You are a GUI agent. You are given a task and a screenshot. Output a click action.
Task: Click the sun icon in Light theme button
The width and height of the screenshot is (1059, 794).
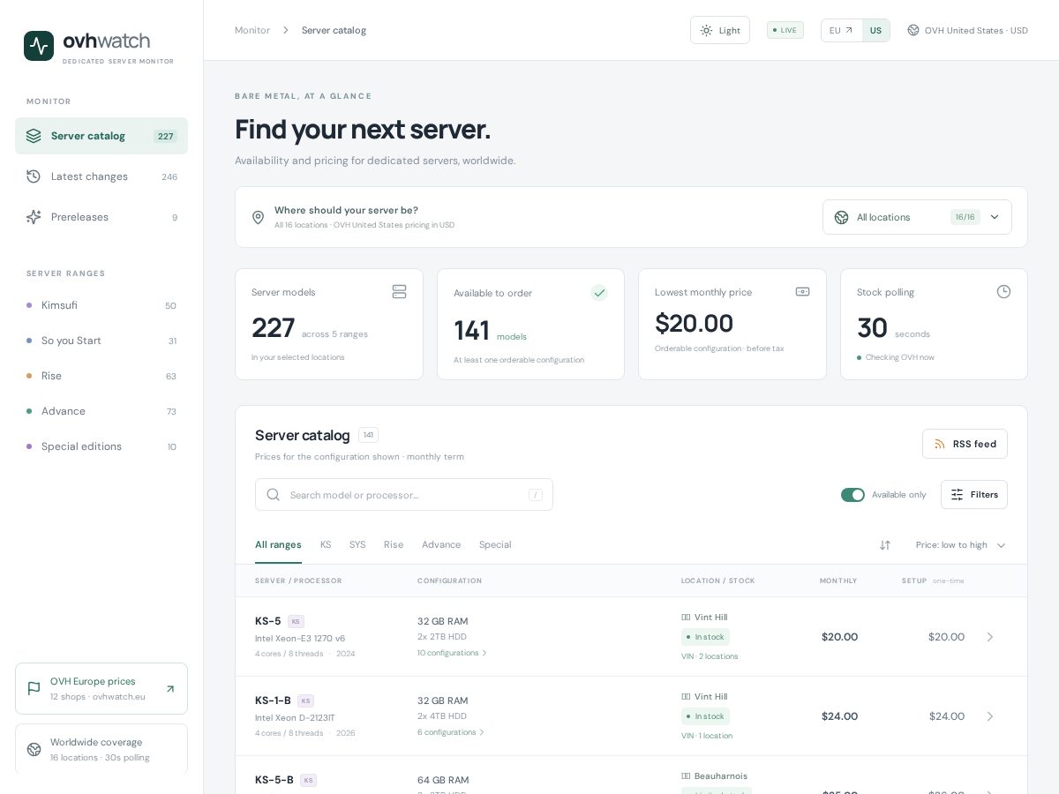coord(706,30)
